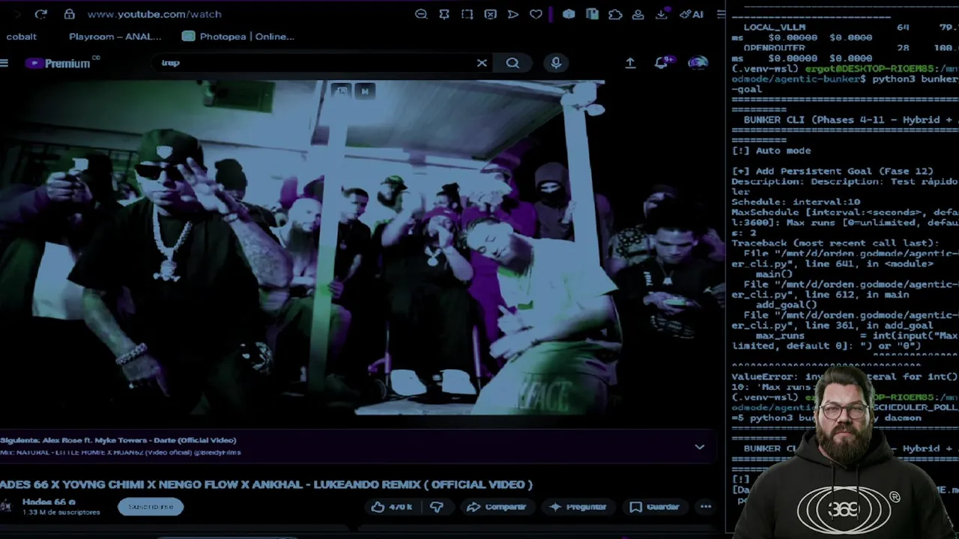Open browser downloads icon

click(662, 13)
